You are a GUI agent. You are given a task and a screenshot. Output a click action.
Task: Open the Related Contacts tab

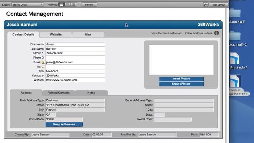[59, 93]
